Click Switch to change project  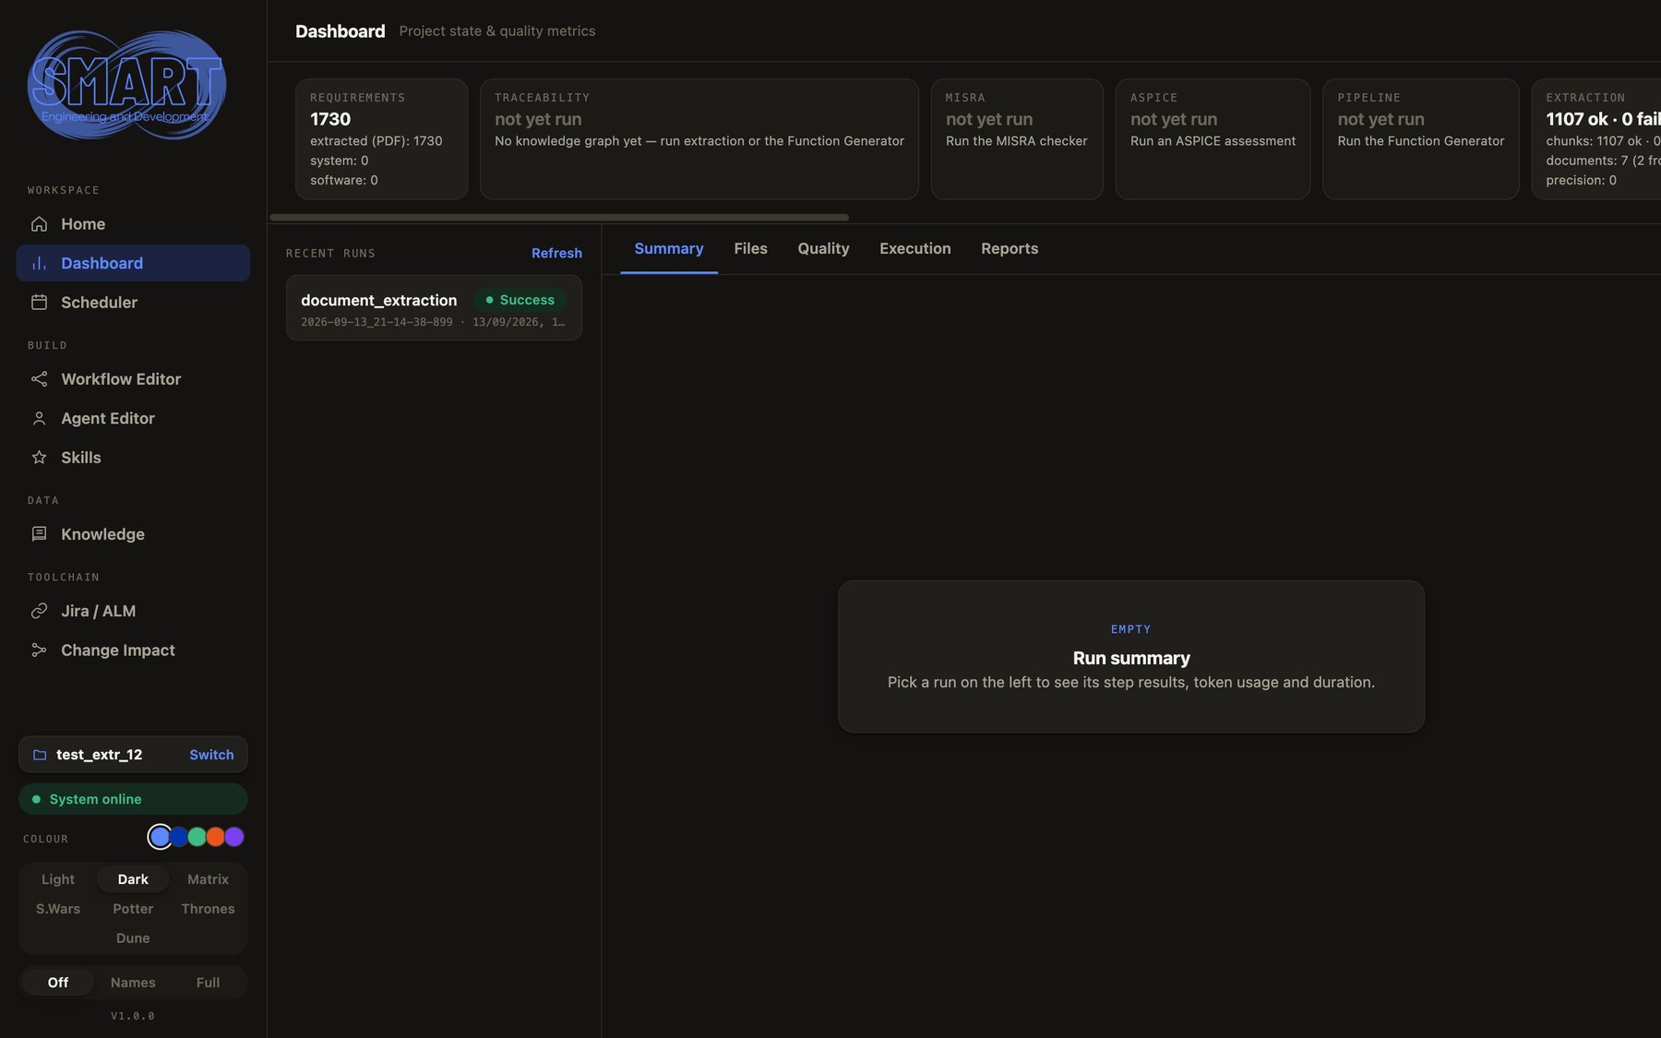[x=211, y=755]
